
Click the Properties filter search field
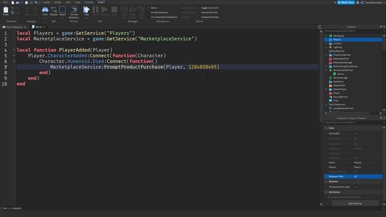tap(353, 122)
